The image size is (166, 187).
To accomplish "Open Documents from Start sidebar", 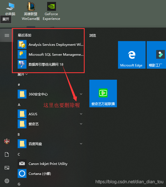I will tap(7, 154).
